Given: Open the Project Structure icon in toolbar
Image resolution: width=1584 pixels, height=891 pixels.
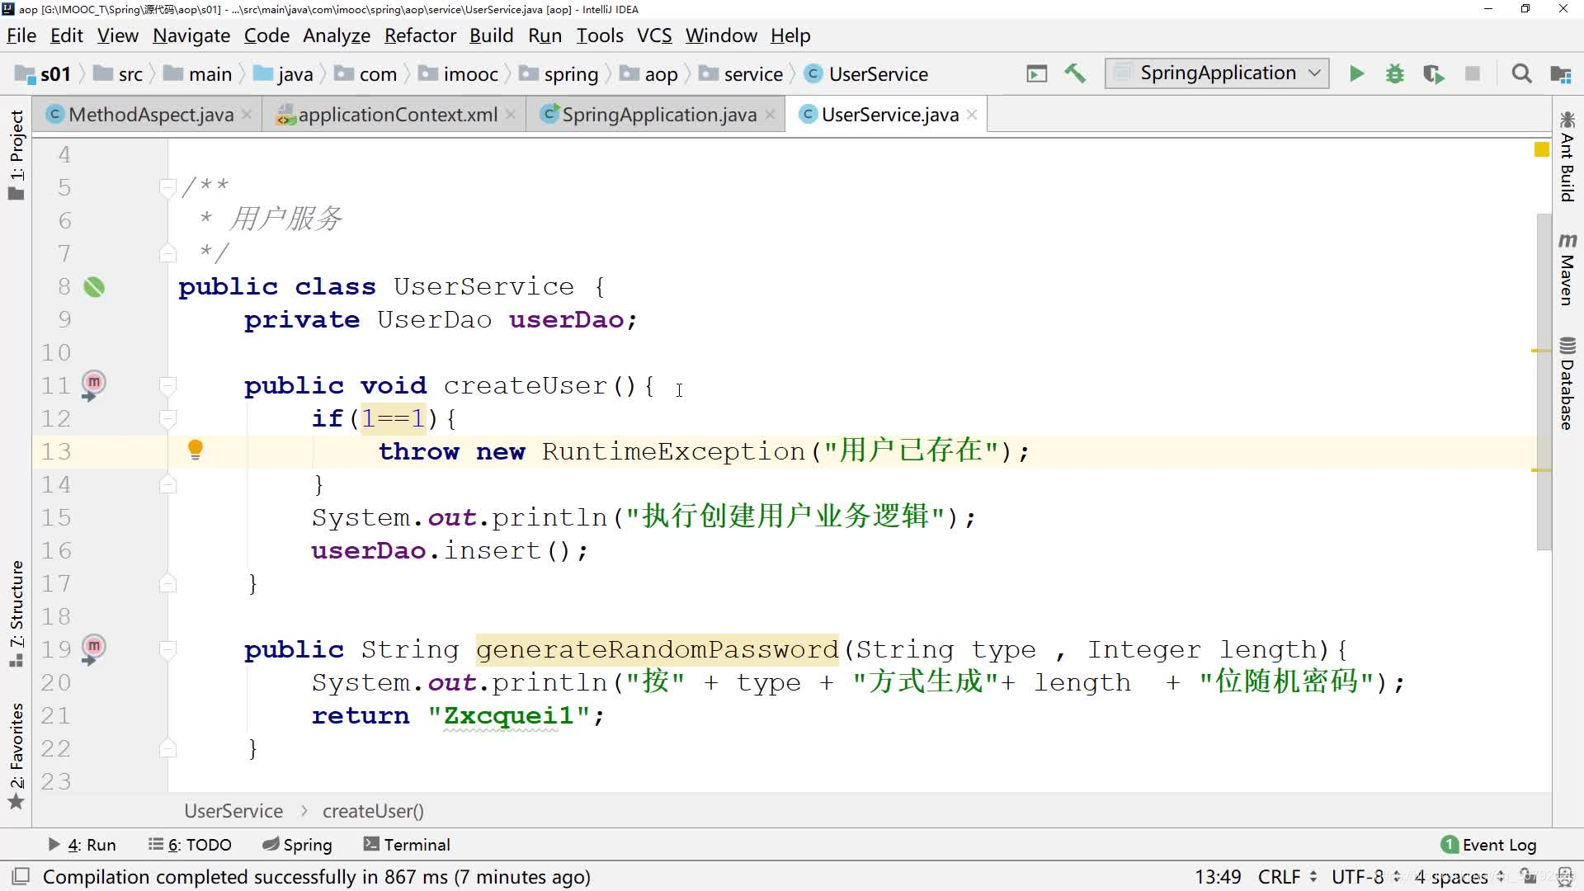Looking at the screenshot, I should pyautogui.click(x=1560, y=73).
